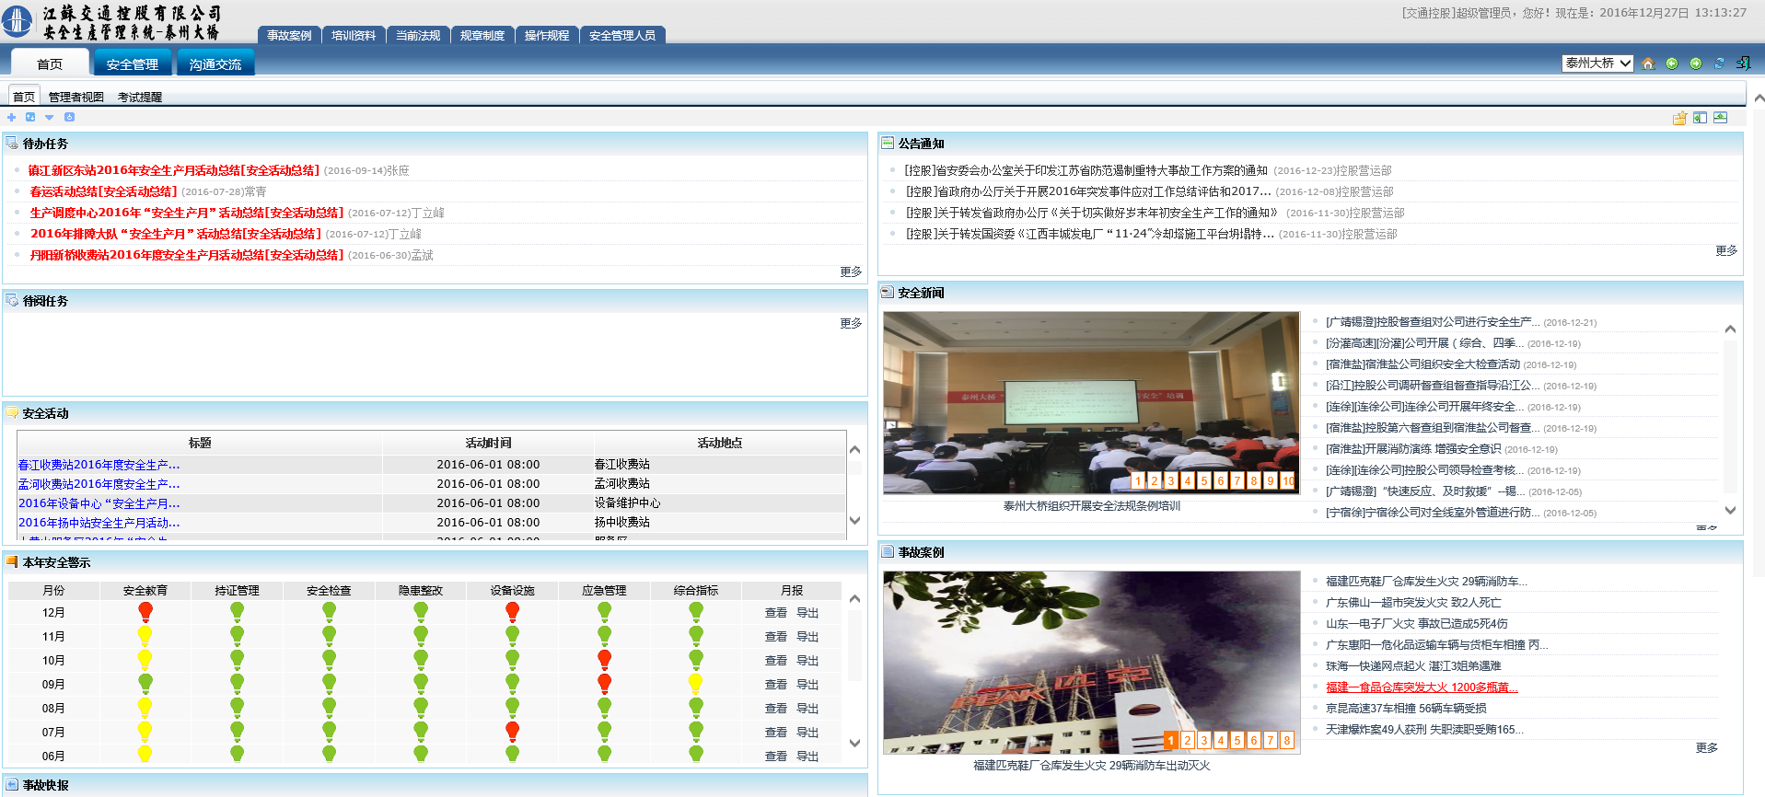Select slide number 5 on safety news image
1765x797 pixels.
[x=1203, y=480]
